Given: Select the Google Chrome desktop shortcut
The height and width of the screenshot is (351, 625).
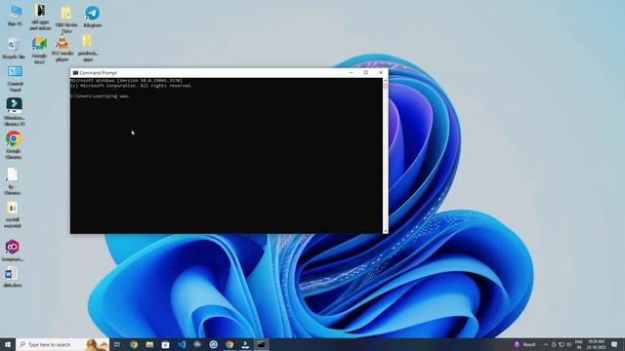Looking at the screenshot, I should pyautogui.click(x=14, y=145).
